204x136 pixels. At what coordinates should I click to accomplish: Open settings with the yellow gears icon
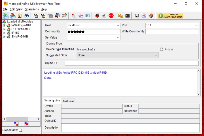[x=120, y=16]
